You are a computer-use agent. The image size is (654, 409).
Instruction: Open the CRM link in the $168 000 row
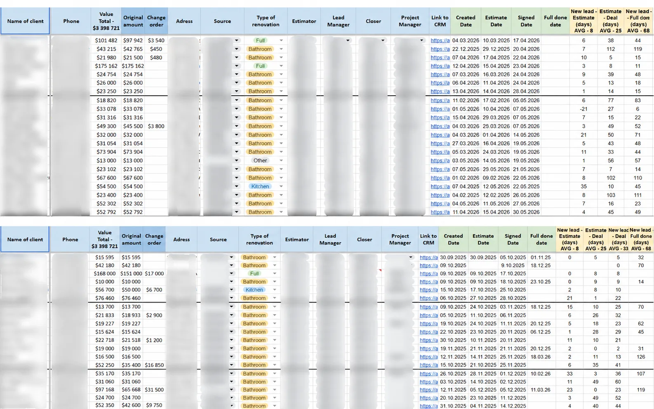click(x=429, y=273)
